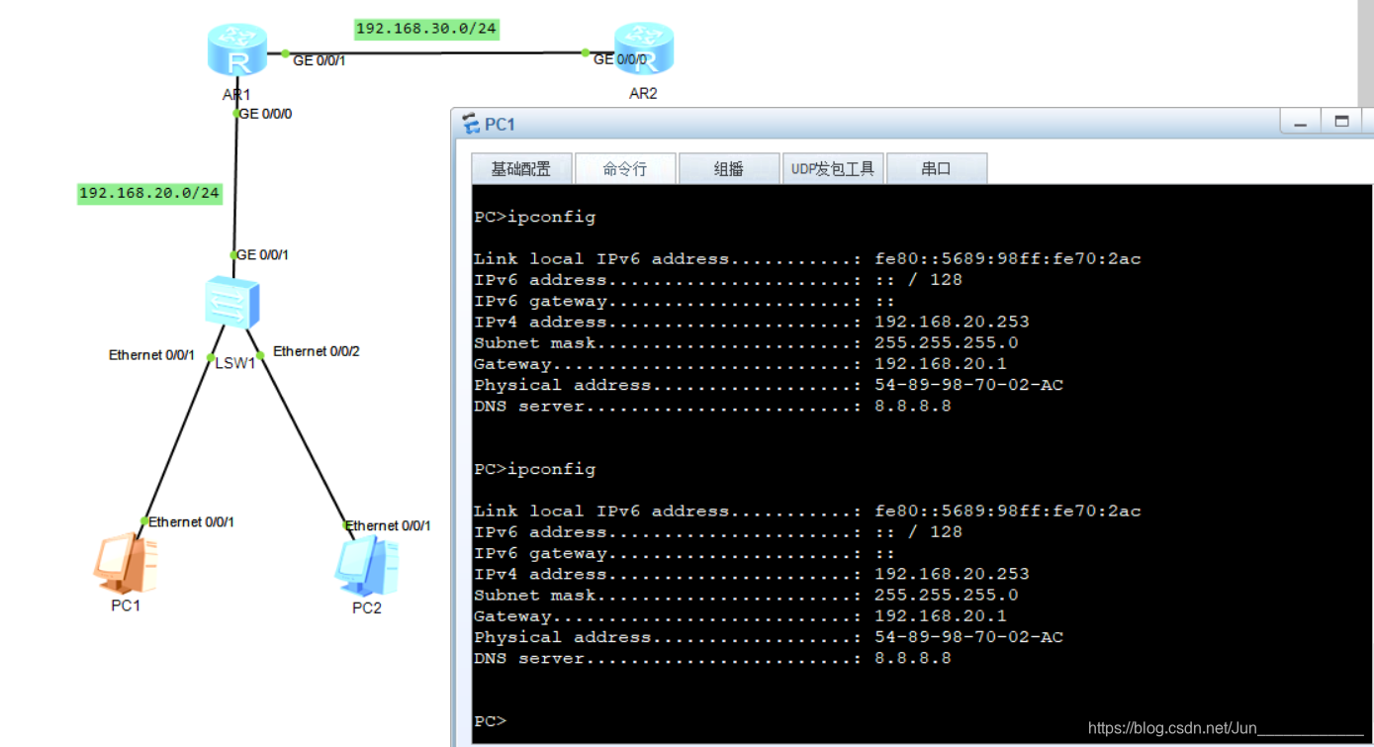Select the LSW1 switch icon
Image resolution: width=1374 pixels, height=747 pixels.
pyautogui.click(x=232, y=303)
